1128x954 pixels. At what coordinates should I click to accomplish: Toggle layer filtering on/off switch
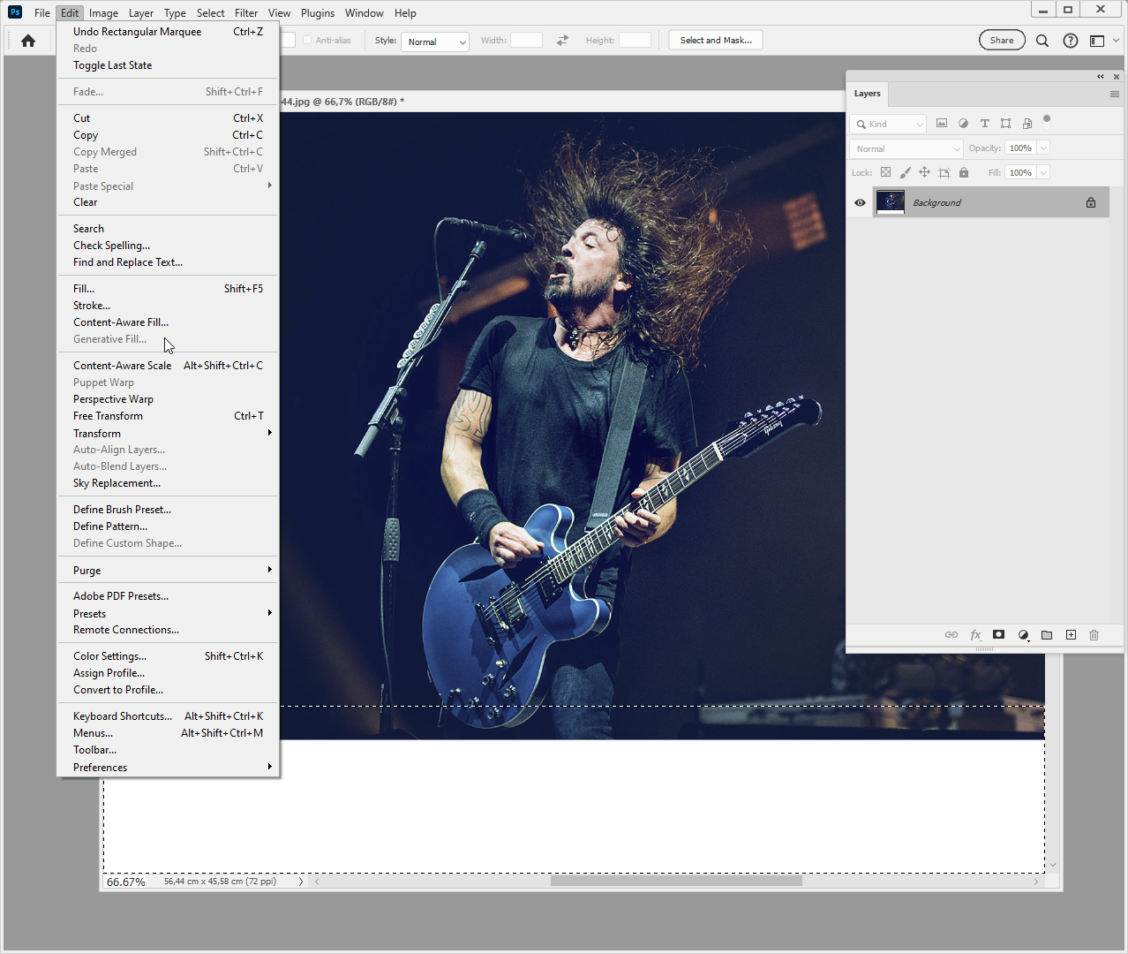pyautogui.click(x=1047, y=119)
